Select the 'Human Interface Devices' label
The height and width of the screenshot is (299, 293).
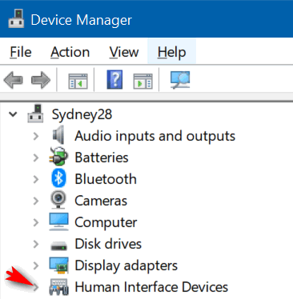pos(151,287)
